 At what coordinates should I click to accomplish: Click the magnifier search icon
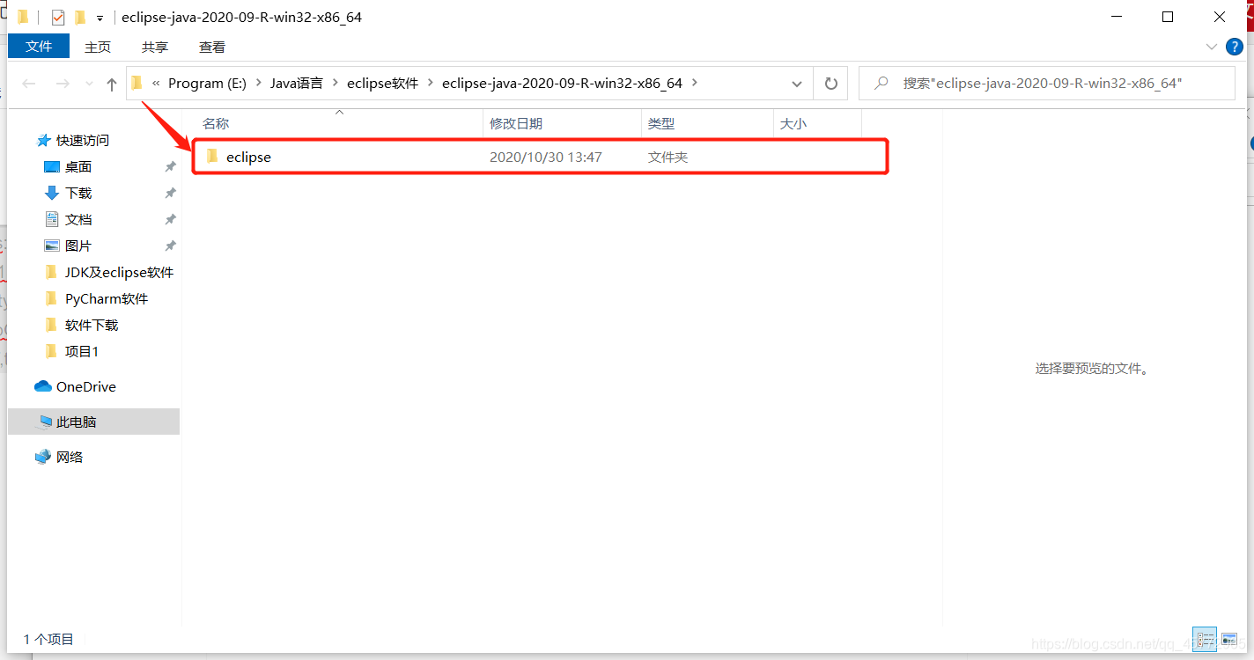pos(881,84)
